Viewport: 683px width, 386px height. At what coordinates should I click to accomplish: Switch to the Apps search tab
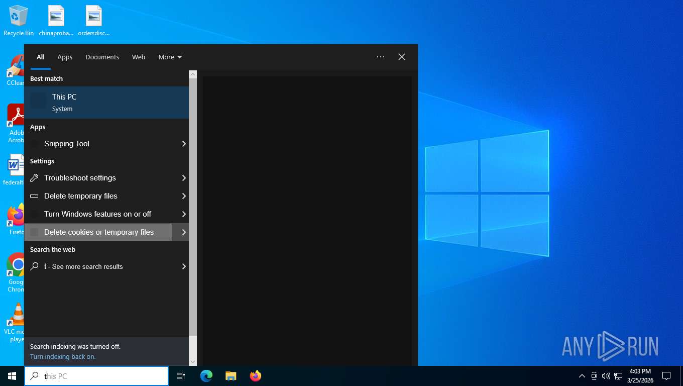[65, 57]
